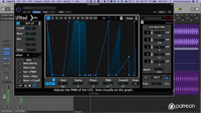201x113 pixels.
Task: Click the 1x rate multiplier
Action: click(x=104, y=18)
